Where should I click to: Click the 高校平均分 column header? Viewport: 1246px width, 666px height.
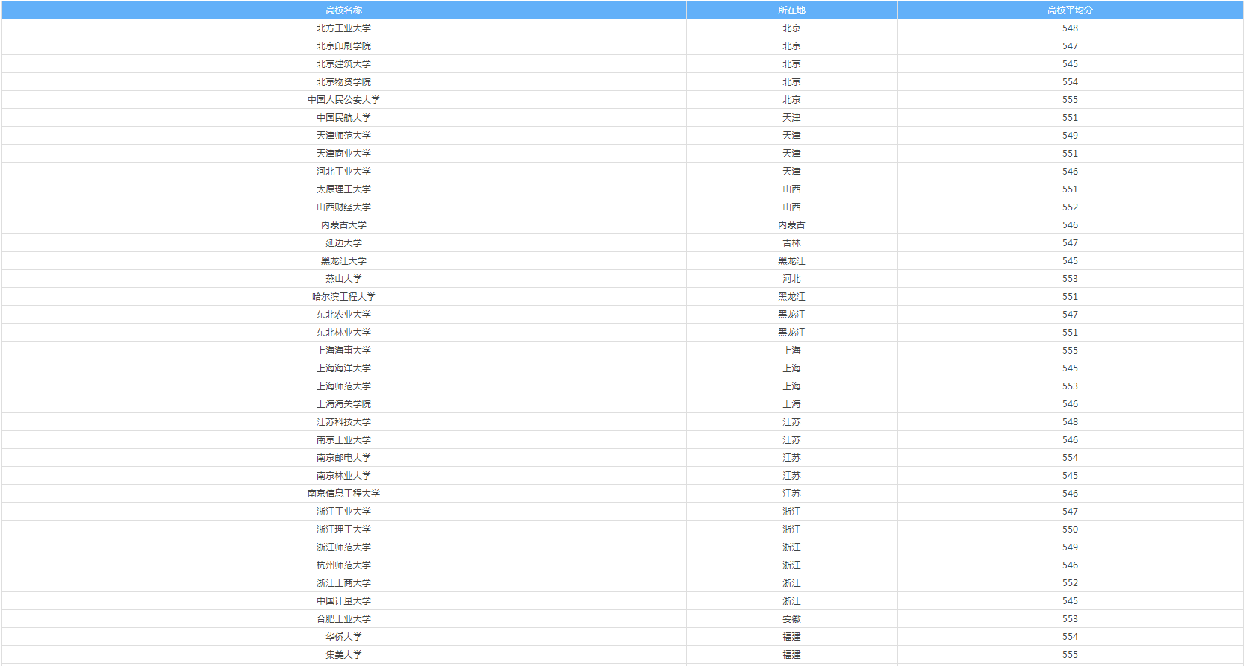pos(1070,10)
